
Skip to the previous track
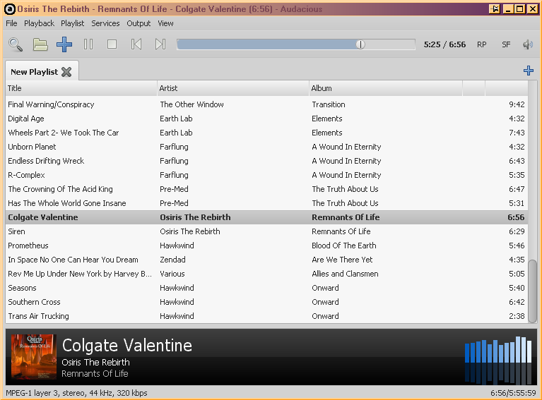point(136,44)
